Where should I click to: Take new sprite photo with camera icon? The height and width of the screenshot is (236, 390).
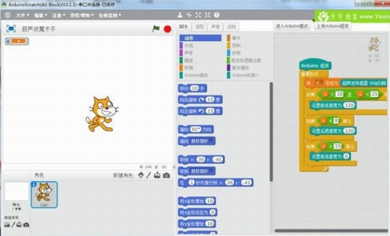coord(166,175)
